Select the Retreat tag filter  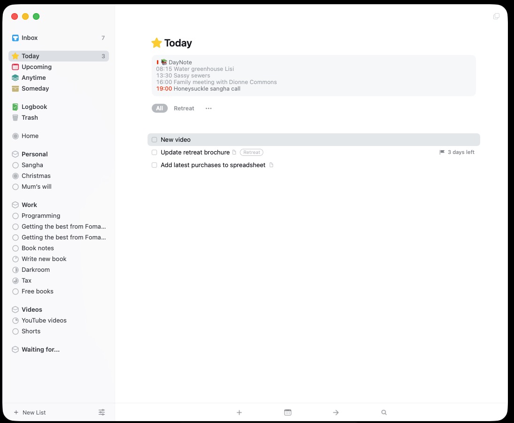[184, 108]
